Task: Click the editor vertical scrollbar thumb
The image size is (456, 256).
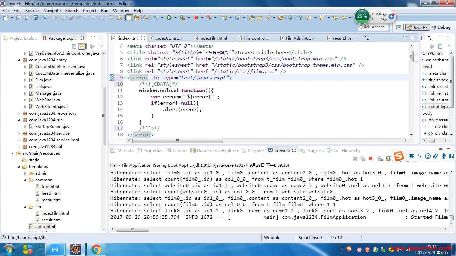Action: click(x=411, y=57)
